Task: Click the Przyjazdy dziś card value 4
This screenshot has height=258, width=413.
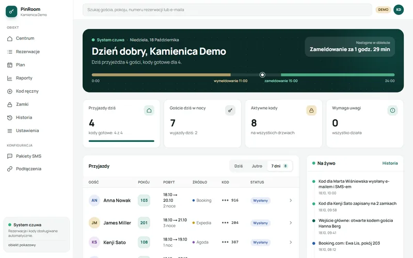Action: click(92, 123)
